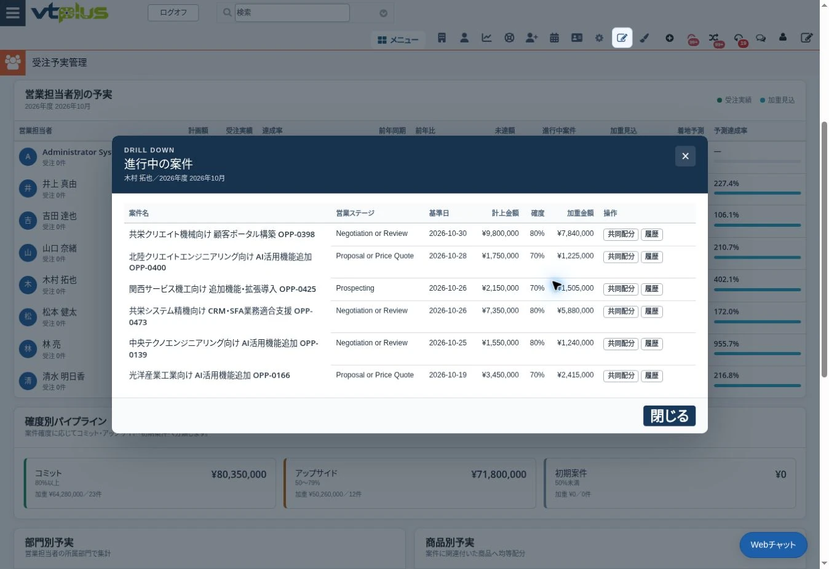The height and width of the screenshot is (569, 829).
Task: Open the shuffle icon with 99+ badge
Action: (714, 39)
